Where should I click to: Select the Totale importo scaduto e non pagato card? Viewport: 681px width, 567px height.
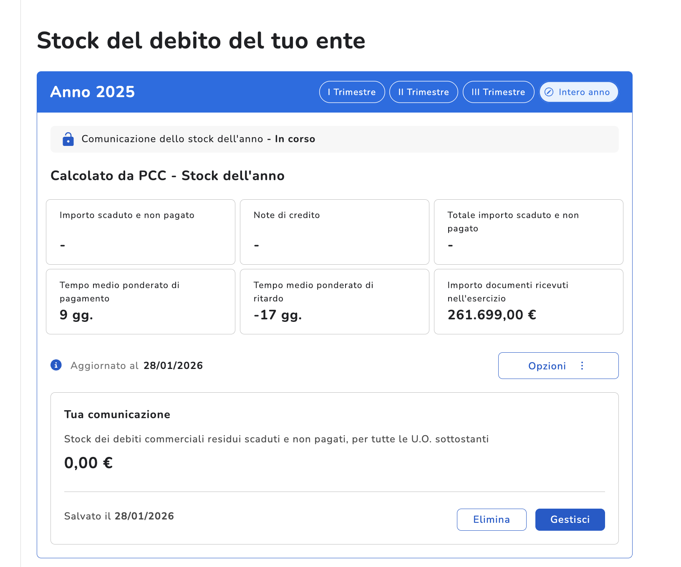tap(528, 232)
